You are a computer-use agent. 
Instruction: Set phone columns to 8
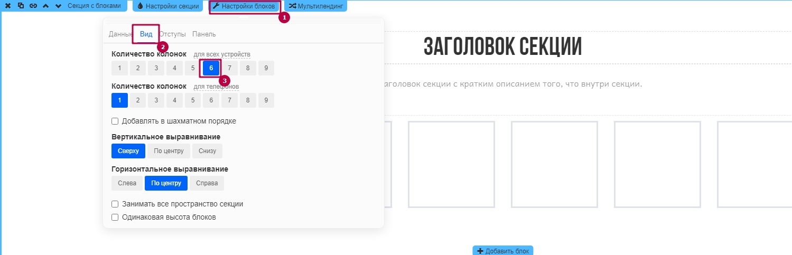point(248,100)
